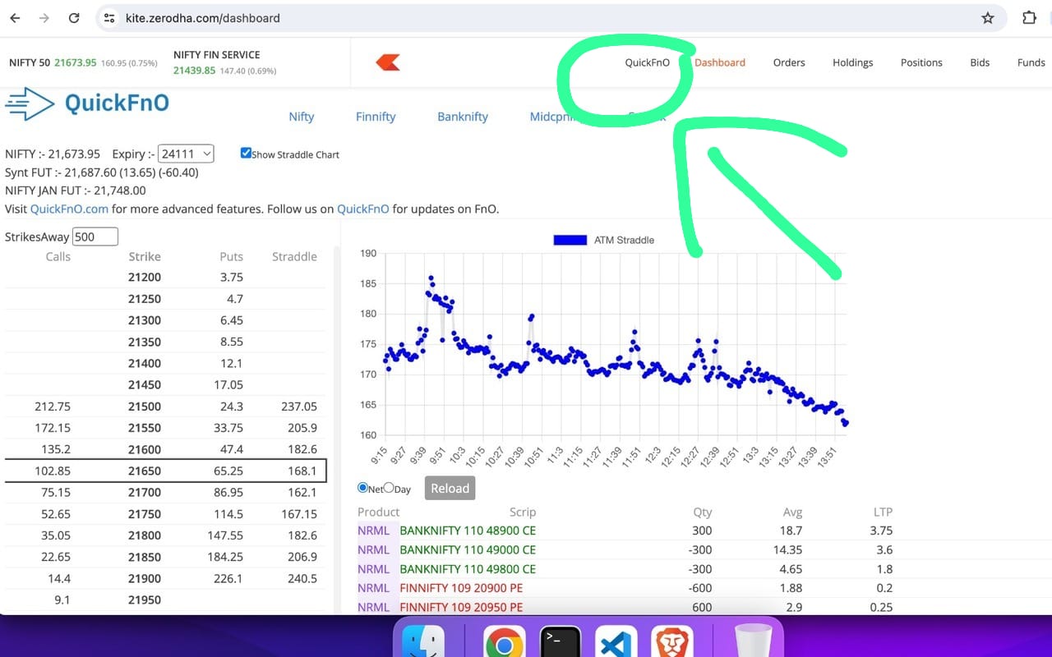Toggle the Show Straddle Chart checkbox
Image resolution: width=1052 pixels, height=657 pixels.
point(246,153)
